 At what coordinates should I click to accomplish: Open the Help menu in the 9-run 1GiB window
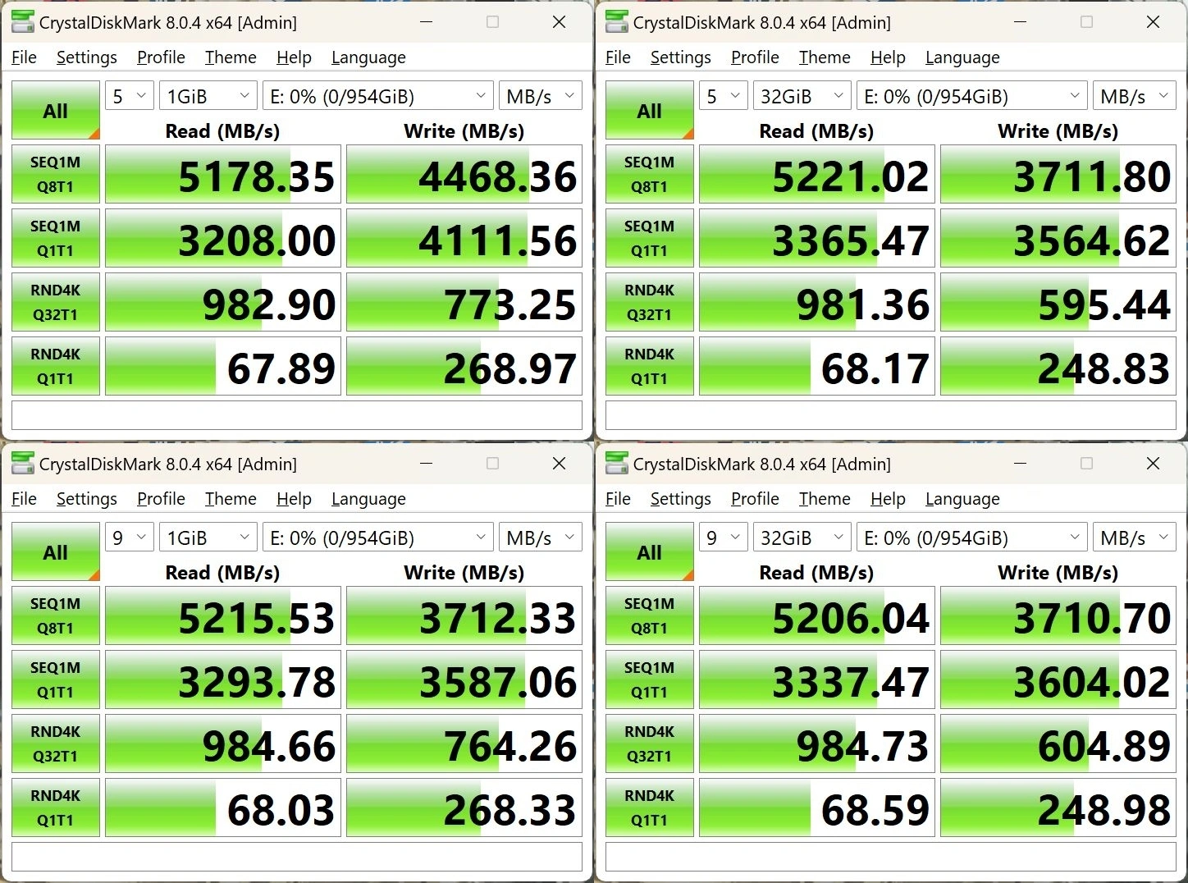click(x=294, y=499)
